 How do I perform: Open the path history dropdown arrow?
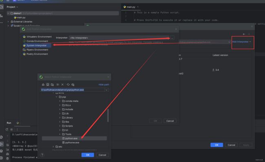click(106, 90)
